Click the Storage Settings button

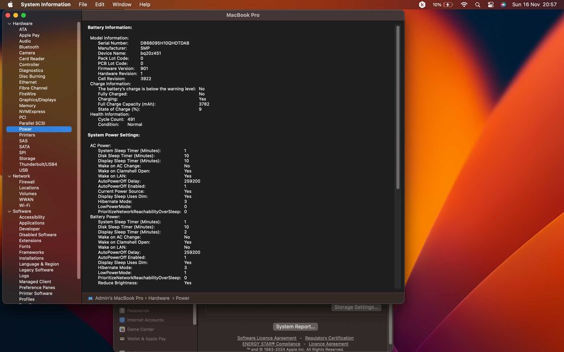click(356, 307)
